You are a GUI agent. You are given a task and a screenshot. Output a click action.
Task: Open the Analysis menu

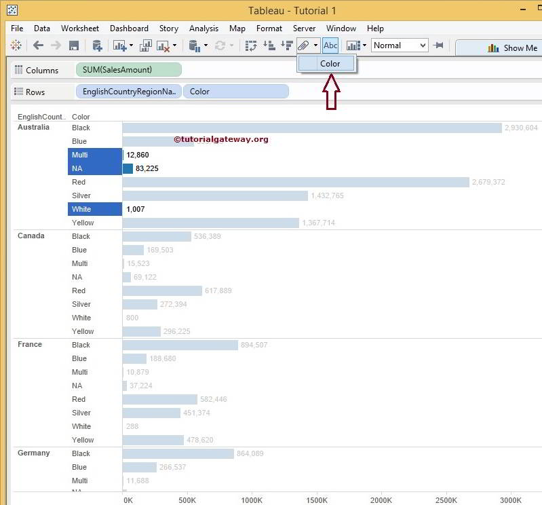pyautogui.click(x=204, y=29)
